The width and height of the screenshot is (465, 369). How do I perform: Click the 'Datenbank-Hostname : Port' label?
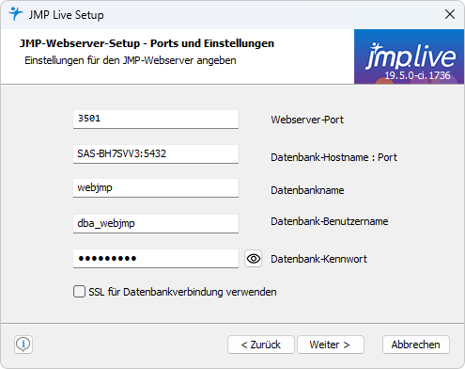click(x=333, y=157)
